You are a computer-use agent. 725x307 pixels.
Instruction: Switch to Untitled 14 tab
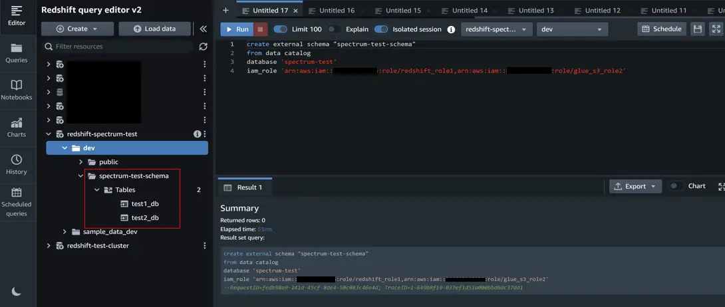[x=470, y=10]
